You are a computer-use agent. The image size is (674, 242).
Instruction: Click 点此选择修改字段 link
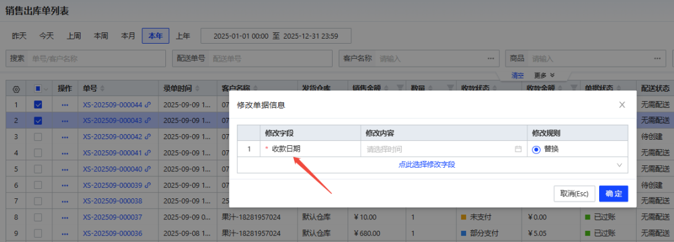click(427, 165)
